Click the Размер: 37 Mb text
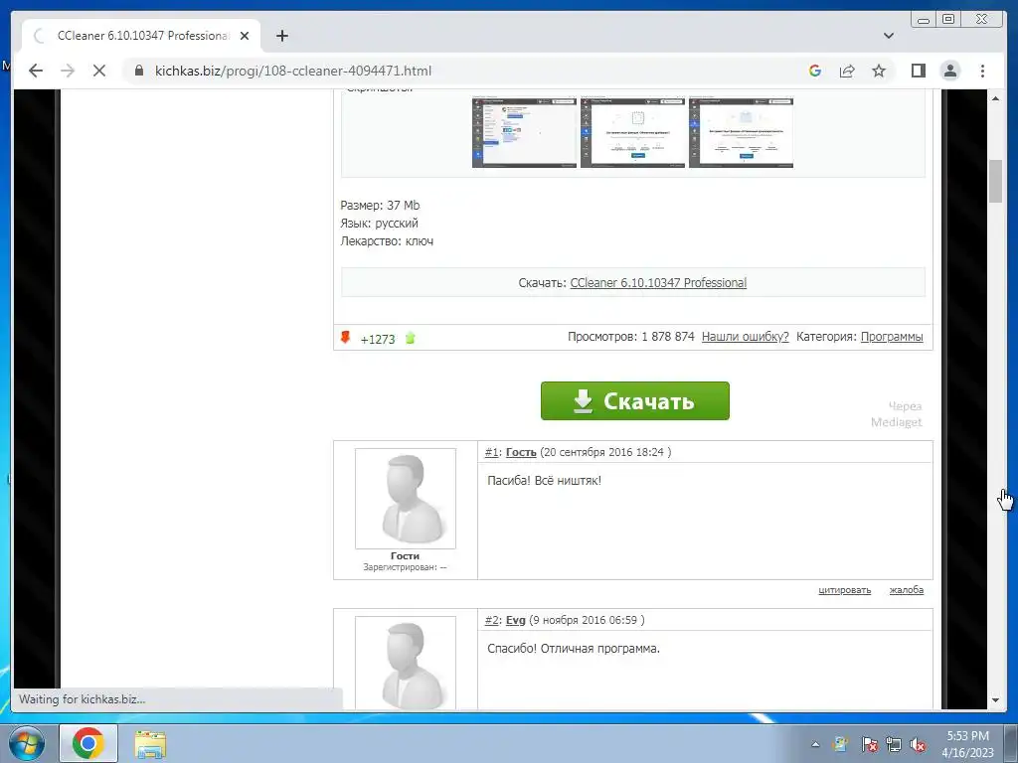Screen dimensions: 1018x763 (380, 206)
